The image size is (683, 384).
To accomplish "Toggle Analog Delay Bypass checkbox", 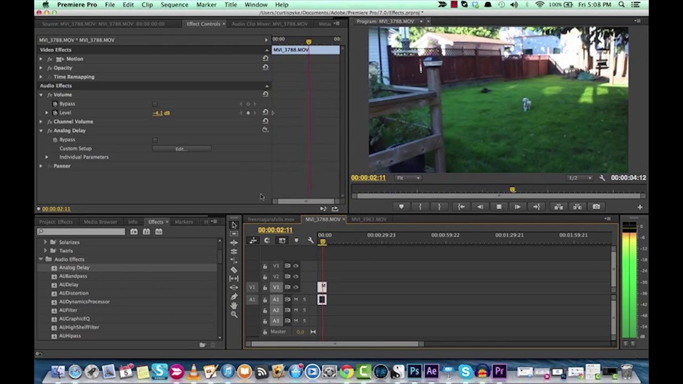I will point(155,140).
